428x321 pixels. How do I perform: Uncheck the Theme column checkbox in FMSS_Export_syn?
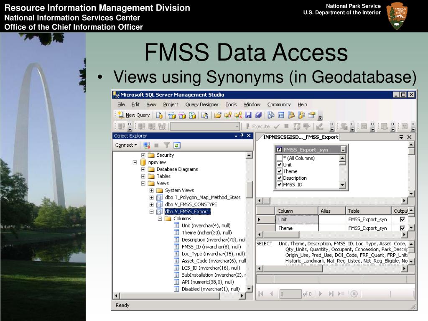(x=279, y=171)
